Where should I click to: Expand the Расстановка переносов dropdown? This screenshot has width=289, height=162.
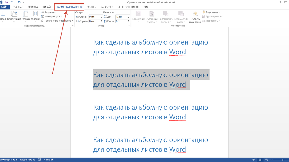(57, 21)
